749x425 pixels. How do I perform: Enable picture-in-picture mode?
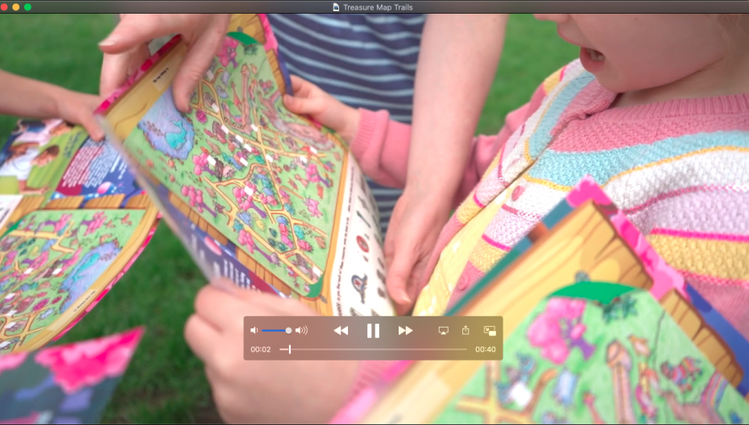pos(489,330)
